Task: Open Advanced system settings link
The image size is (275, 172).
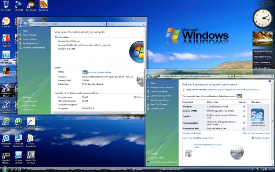Action: tap(34, 48)
